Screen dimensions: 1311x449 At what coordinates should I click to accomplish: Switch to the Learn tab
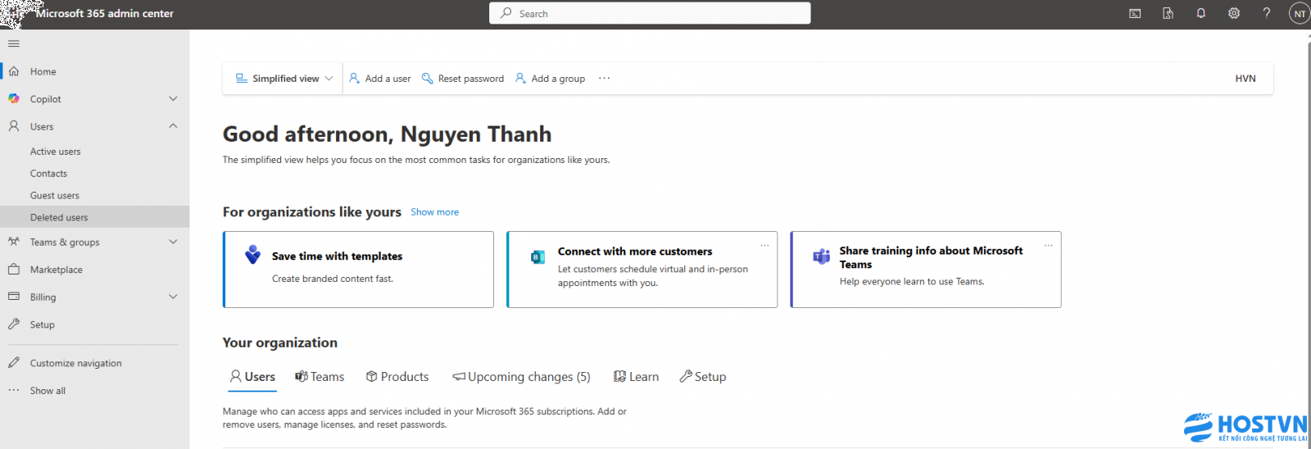637,377
